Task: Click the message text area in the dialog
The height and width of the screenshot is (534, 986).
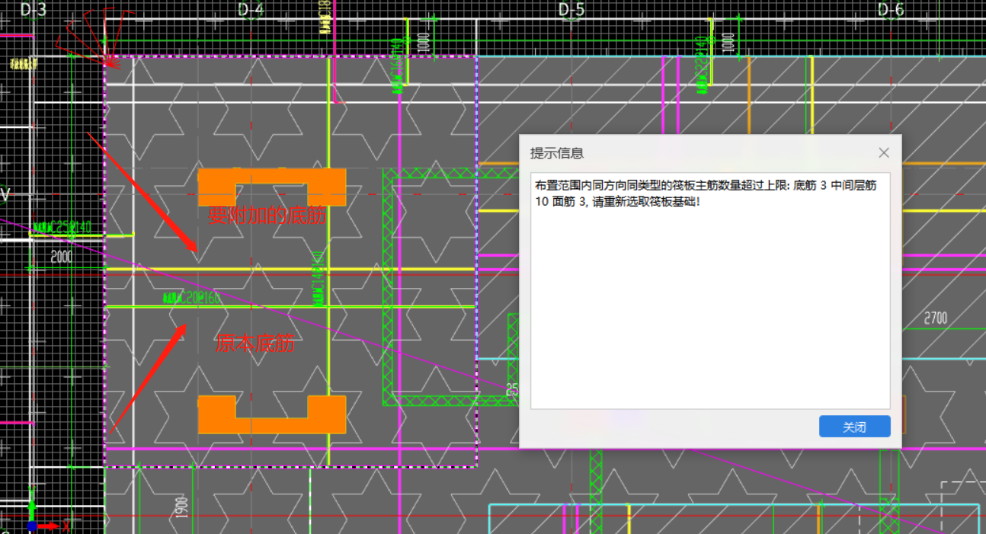Action: coord(710,291)
